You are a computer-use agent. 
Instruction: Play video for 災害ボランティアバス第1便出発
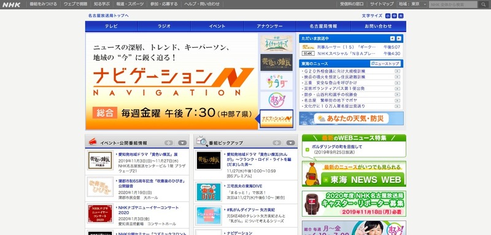pyautogui.click(x=397, y=88)
